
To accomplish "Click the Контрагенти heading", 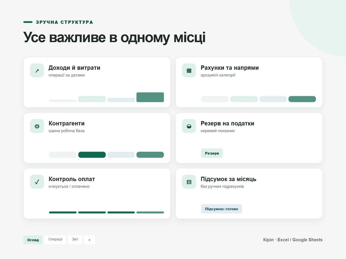I will pos(66,123).
